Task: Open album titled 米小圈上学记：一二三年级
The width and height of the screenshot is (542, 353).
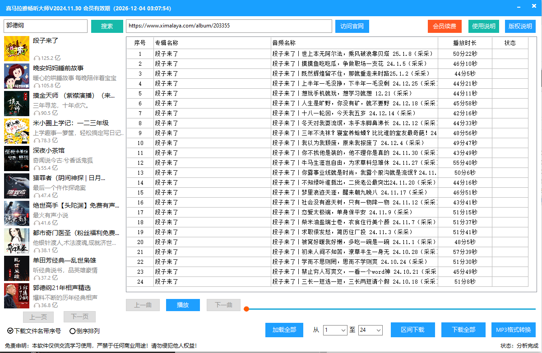Action: 71,123
